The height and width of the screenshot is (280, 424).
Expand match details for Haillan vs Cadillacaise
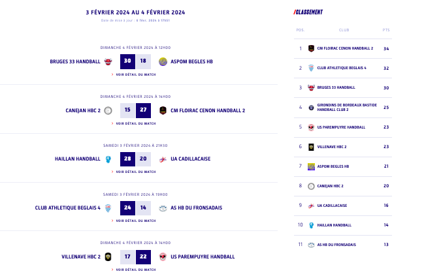point(135,172)
